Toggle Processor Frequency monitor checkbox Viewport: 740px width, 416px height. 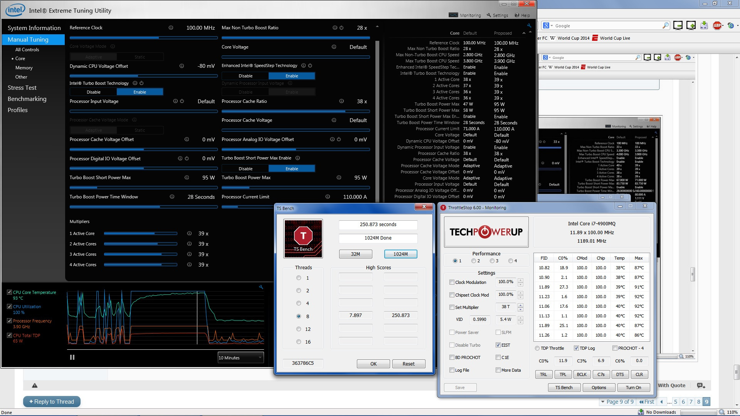coord(10,321)
